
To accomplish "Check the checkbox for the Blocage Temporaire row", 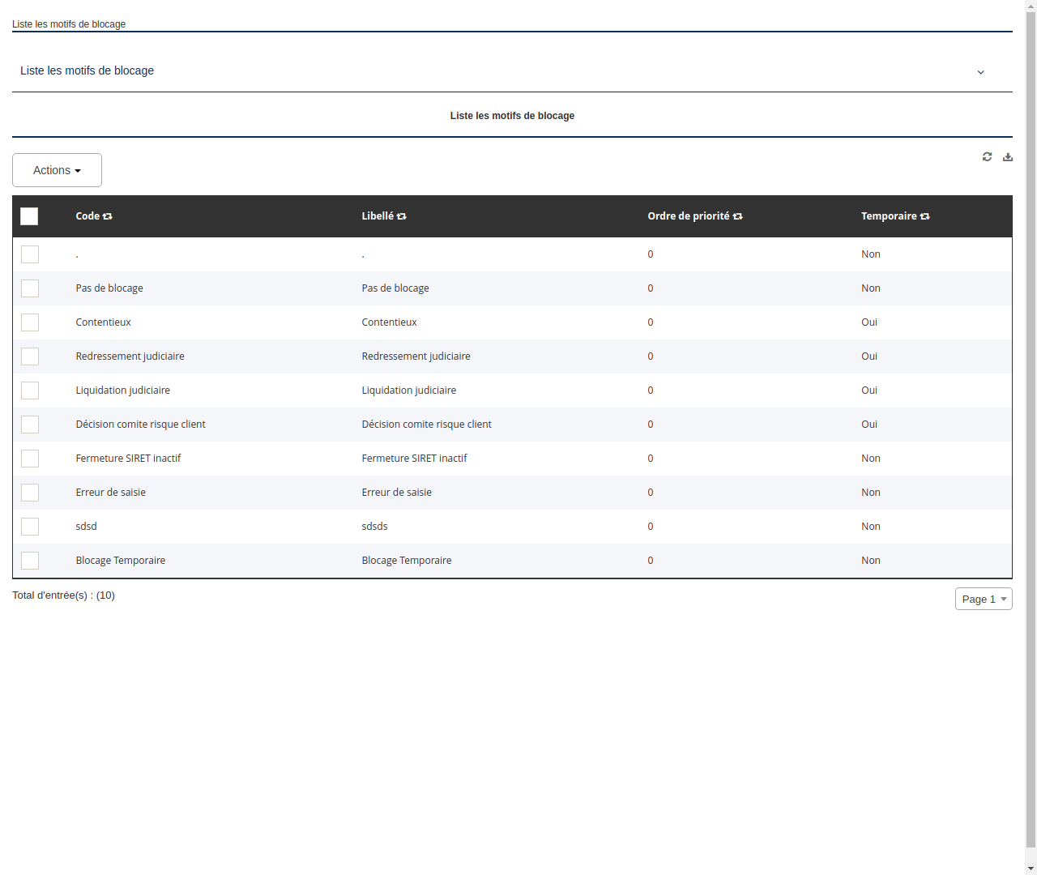I will 30,560.
